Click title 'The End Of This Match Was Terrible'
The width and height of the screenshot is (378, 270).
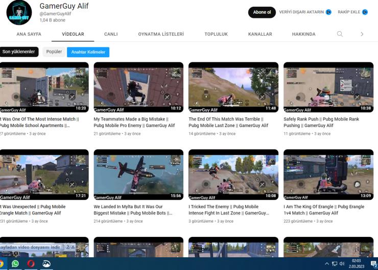click(x=228, y=122)
